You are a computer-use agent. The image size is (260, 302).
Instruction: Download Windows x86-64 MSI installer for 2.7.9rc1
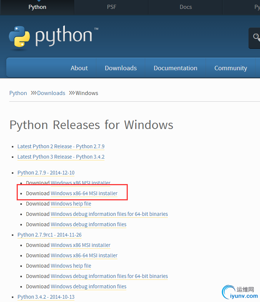click(84, 255)
